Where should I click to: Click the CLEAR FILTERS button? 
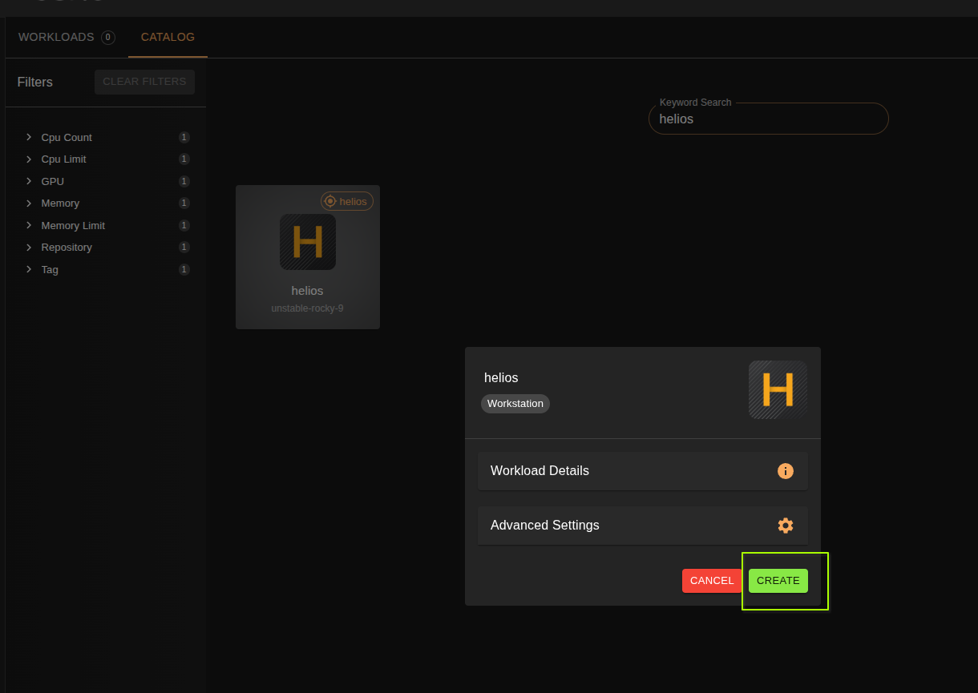click(144, 82)
